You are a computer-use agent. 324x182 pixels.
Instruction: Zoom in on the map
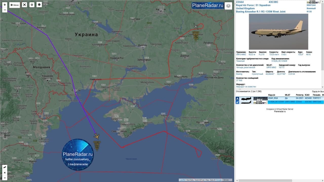(x=5, y=5)
